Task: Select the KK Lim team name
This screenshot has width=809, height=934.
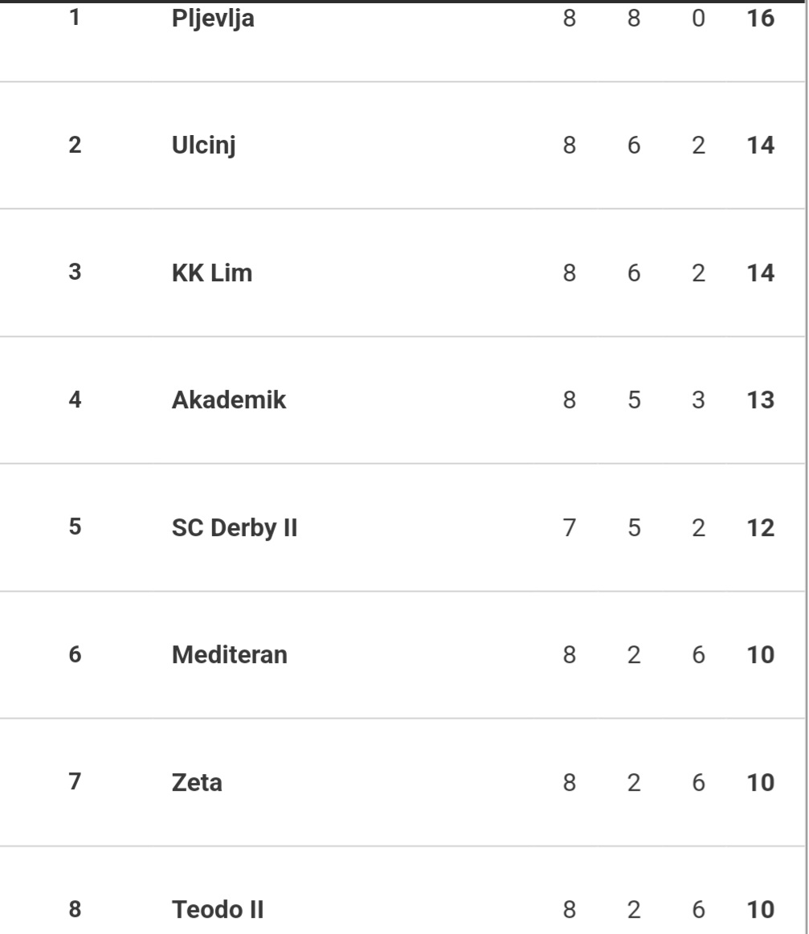Action: point(212,272)
